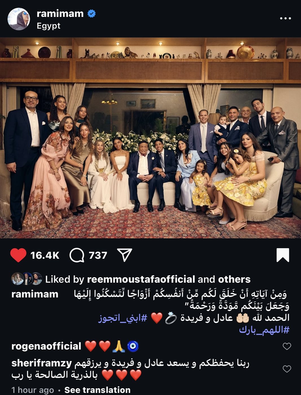
Task: Unlike the post with red heart
Action: [x=18, y=255]
